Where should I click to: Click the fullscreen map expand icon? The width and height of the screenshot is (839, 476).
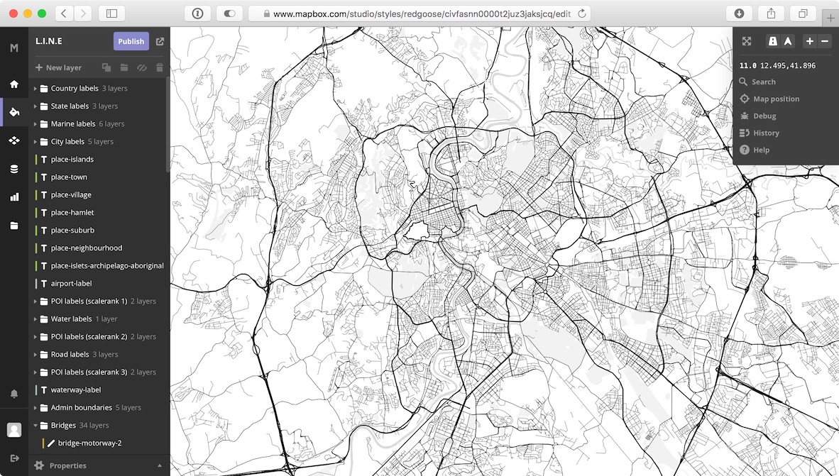click(x=747, y=41)
